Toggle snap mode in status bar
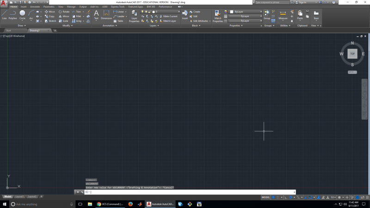 (278, 197)
